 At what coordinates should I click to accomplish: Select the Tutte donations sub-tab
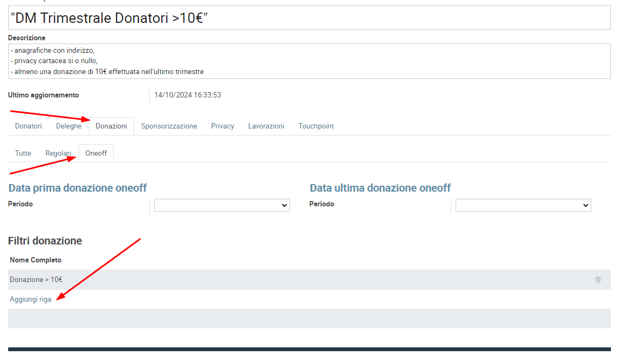pyautogui.click(x=23, y=154)
